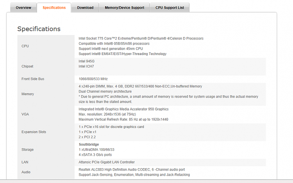Click 'Dual Channel memory architecture' text
This screenshot has width=293, height=183.
click(105, 92)
